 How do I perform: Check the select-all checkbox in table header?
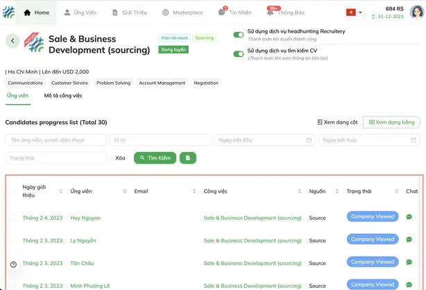(13, 191)
